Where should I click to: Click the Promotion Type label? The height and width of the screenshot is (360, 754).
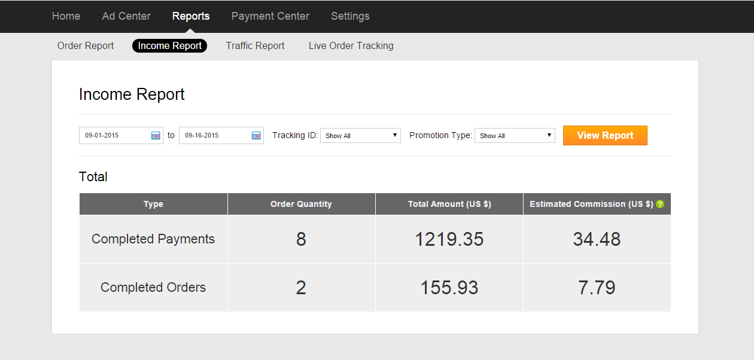[441, 135]
